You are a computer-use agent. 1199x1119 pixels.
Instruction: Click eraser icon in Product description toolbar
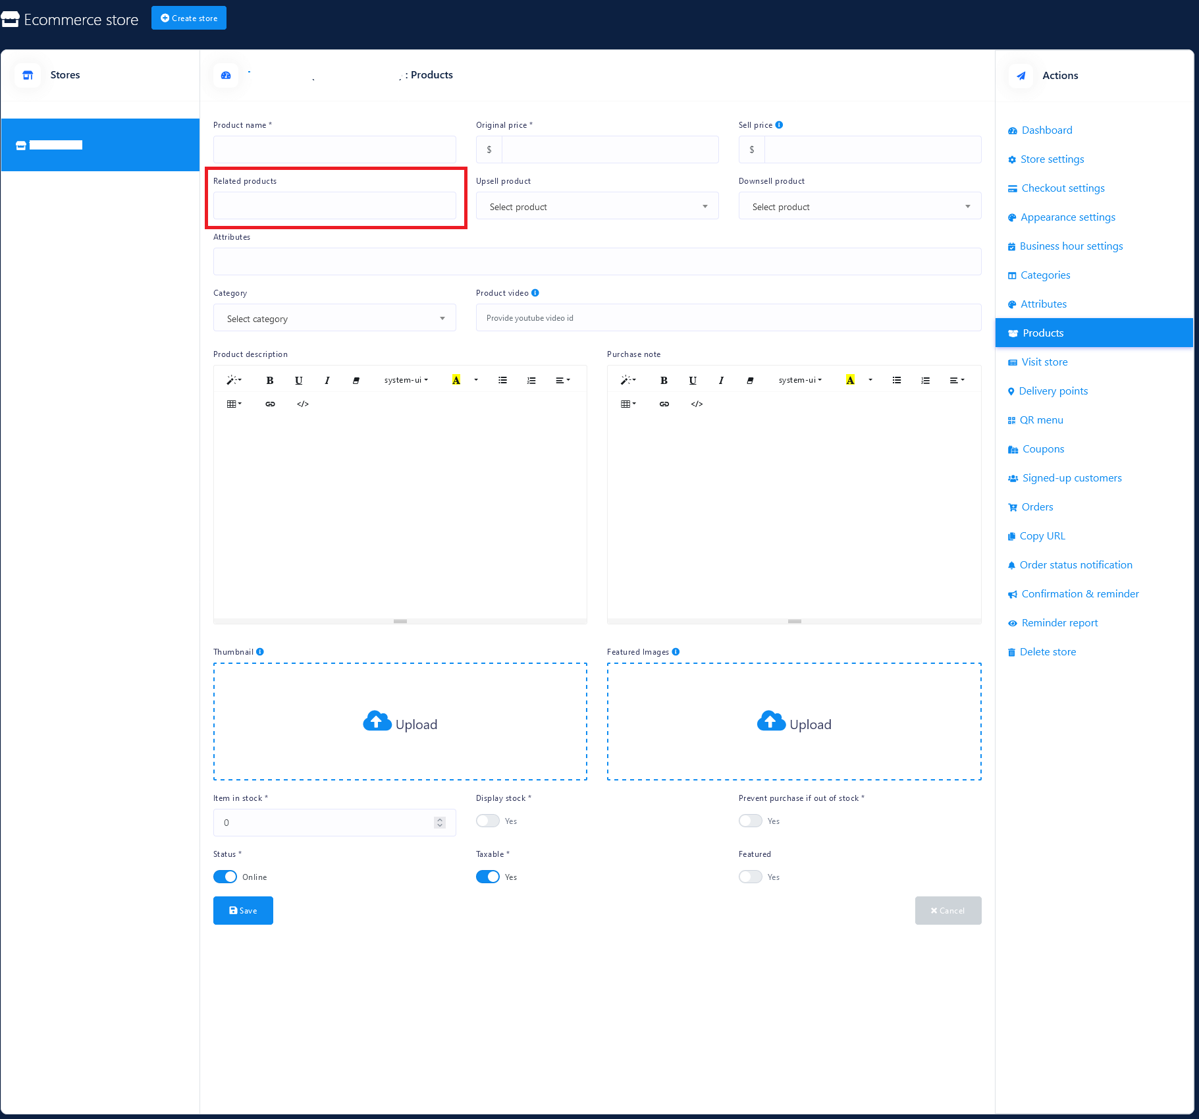coord(356,380)
